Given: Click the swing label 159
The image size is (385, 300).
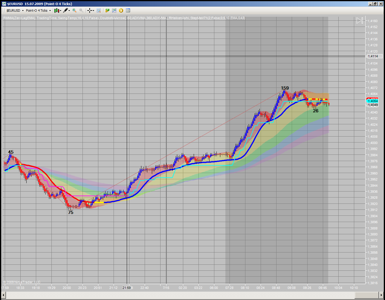Looking at the screenshot, I should point(285,88).
